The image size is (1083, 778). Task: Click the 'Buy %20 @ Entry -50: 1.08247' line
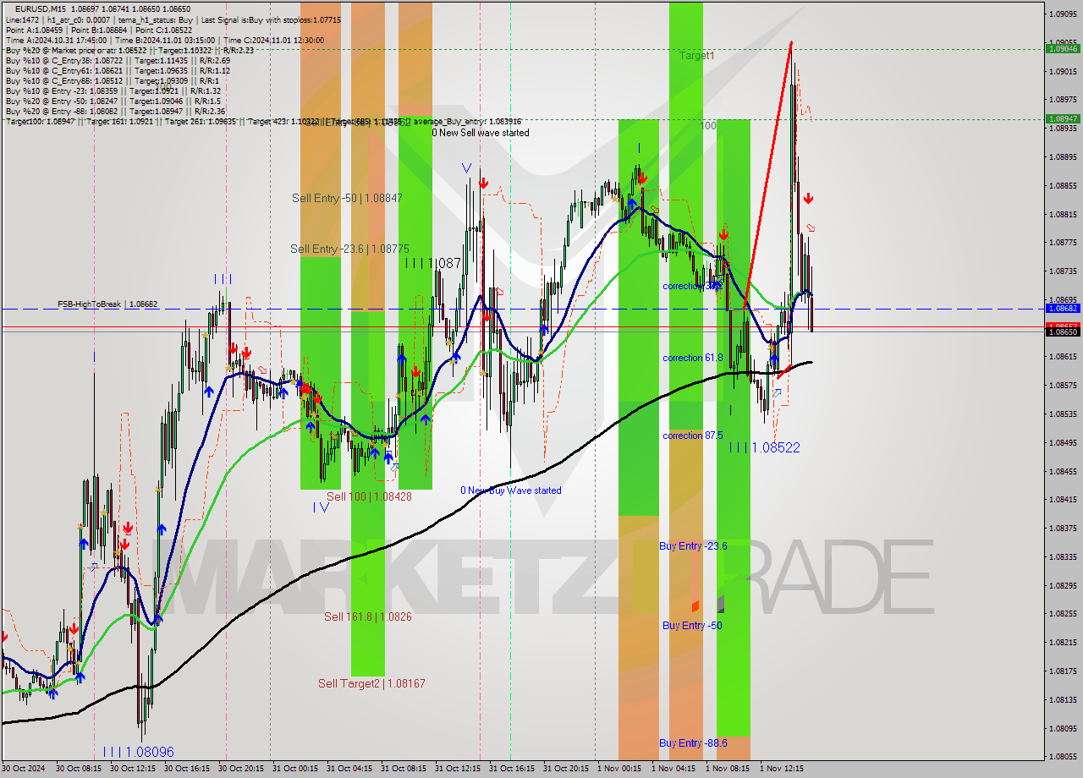click(x=62, y=101)
